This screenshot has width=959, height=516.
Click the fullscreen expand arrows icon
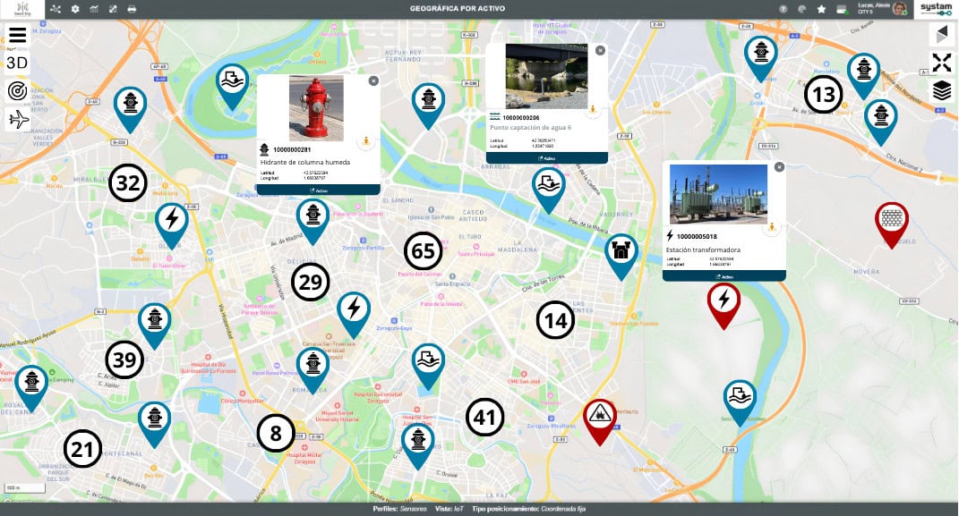tap(942, 63)
